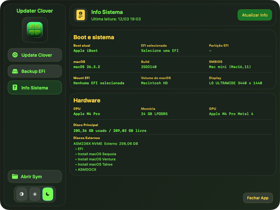Viewport: 280px width, 210px height.
Task: Click the badge icon beside Info Sistema
Action: [15, 87]
